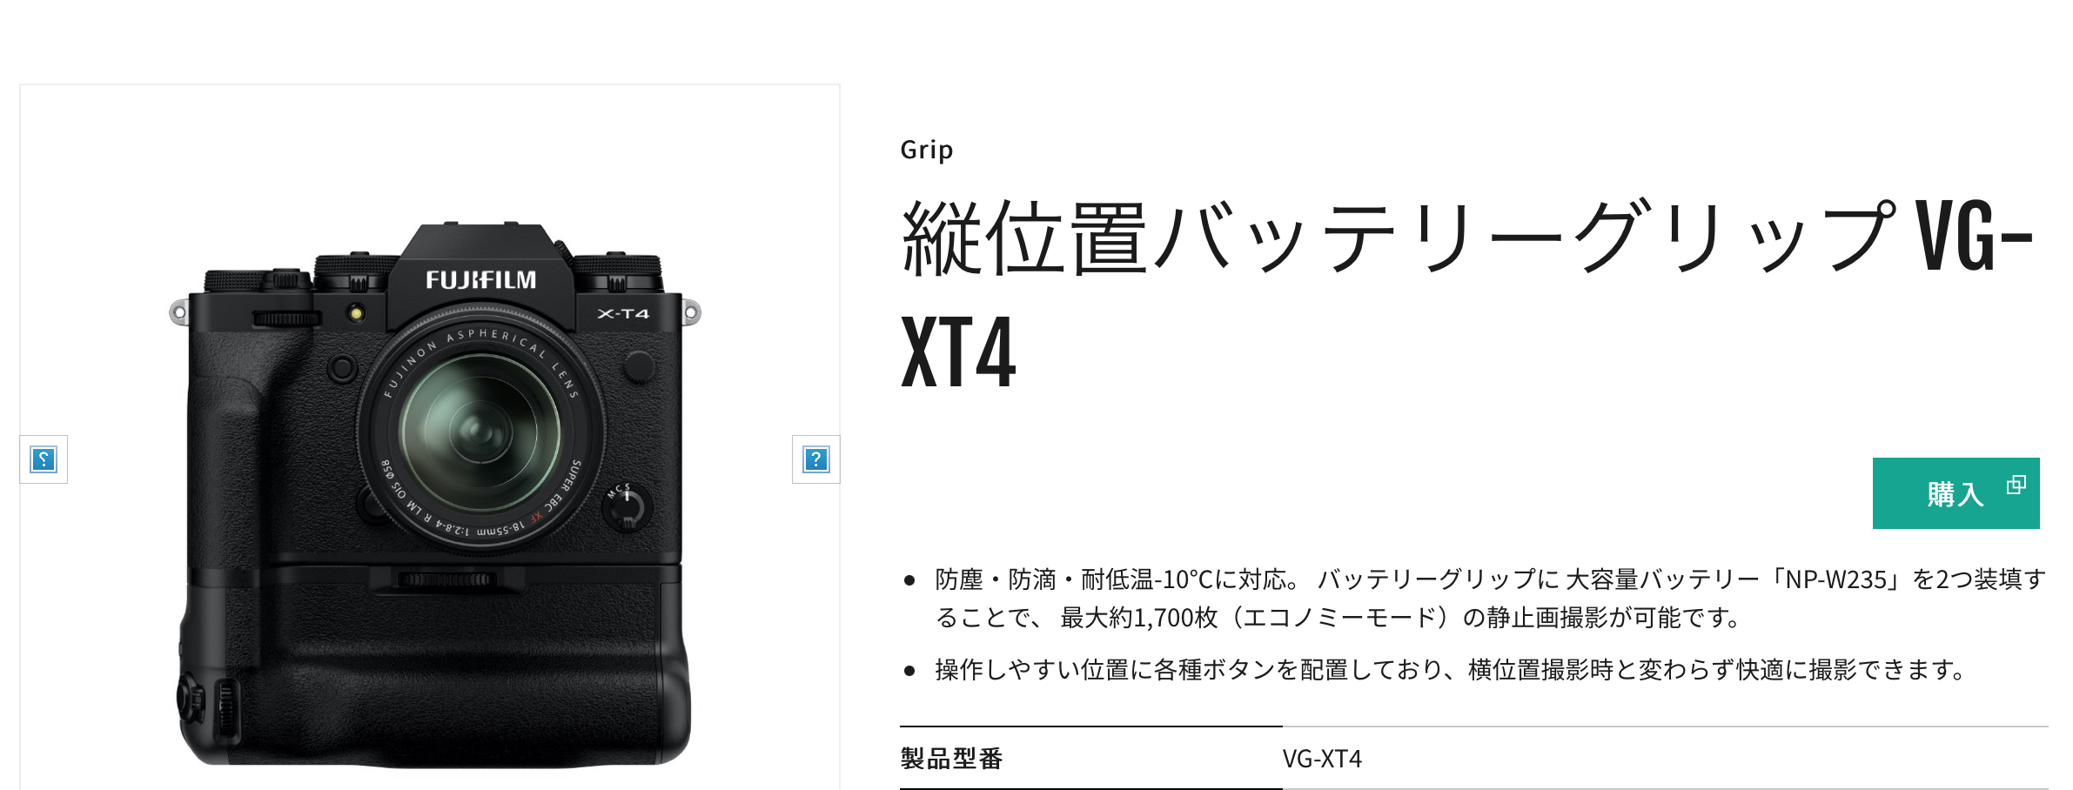Click the right strap lug on camera
Screen dimensions: 2073x790
pyautogui.click(x=691, y=312)
